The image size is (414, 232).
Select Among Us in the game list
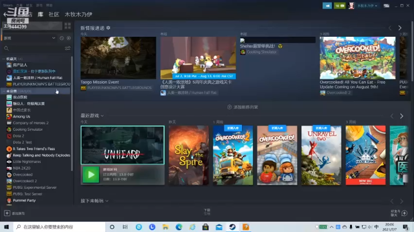(x=21, y=117)
